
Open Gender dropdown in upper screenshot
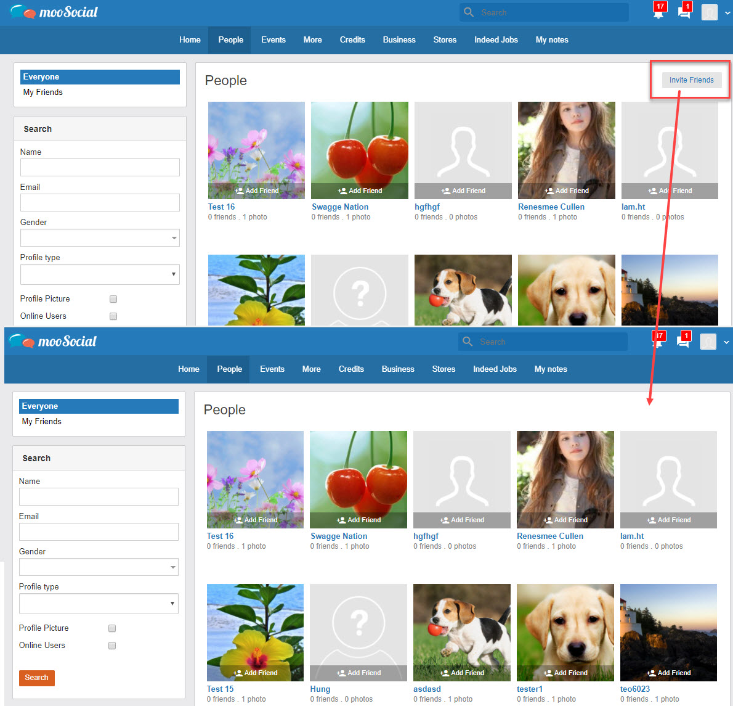point(100,237)
